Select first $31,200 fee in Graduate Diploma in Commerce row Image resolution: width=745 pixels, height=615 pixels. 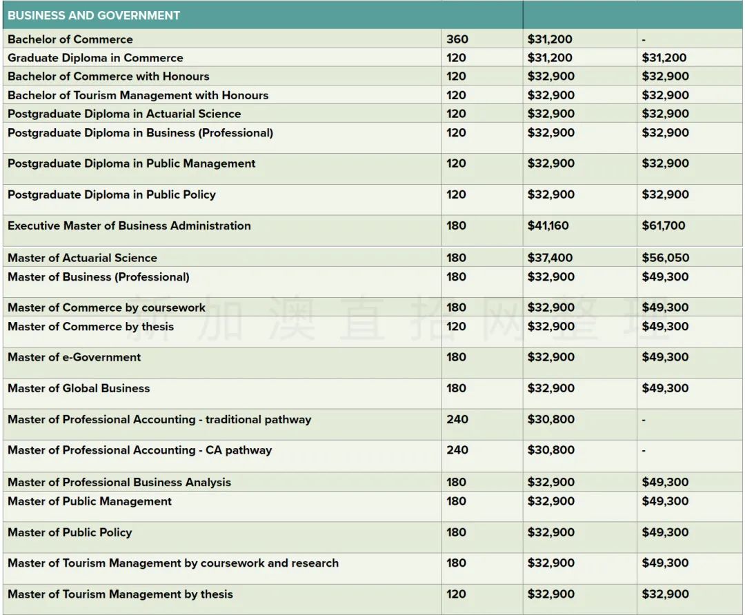[550, 57]
